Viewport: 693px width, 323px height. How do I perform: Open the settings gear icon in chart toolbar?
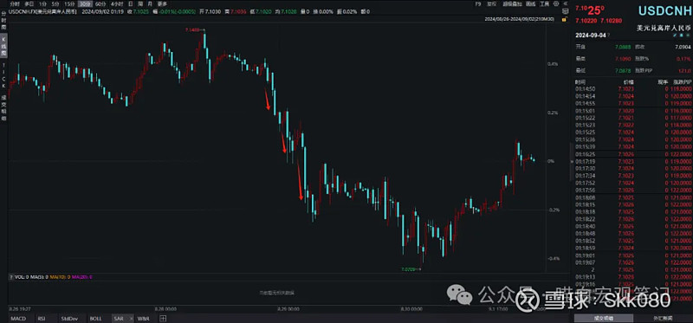coord(556,3)
